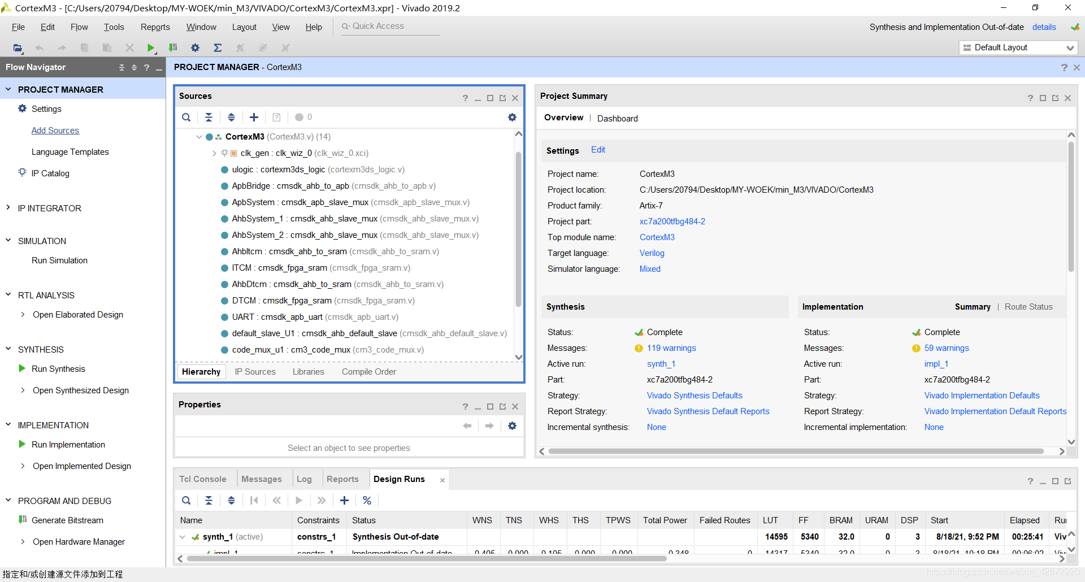The image size is (1085, 582).
Task: Open Project Summary help icon
Action: pyautogui.click(x=1030, y=98)
